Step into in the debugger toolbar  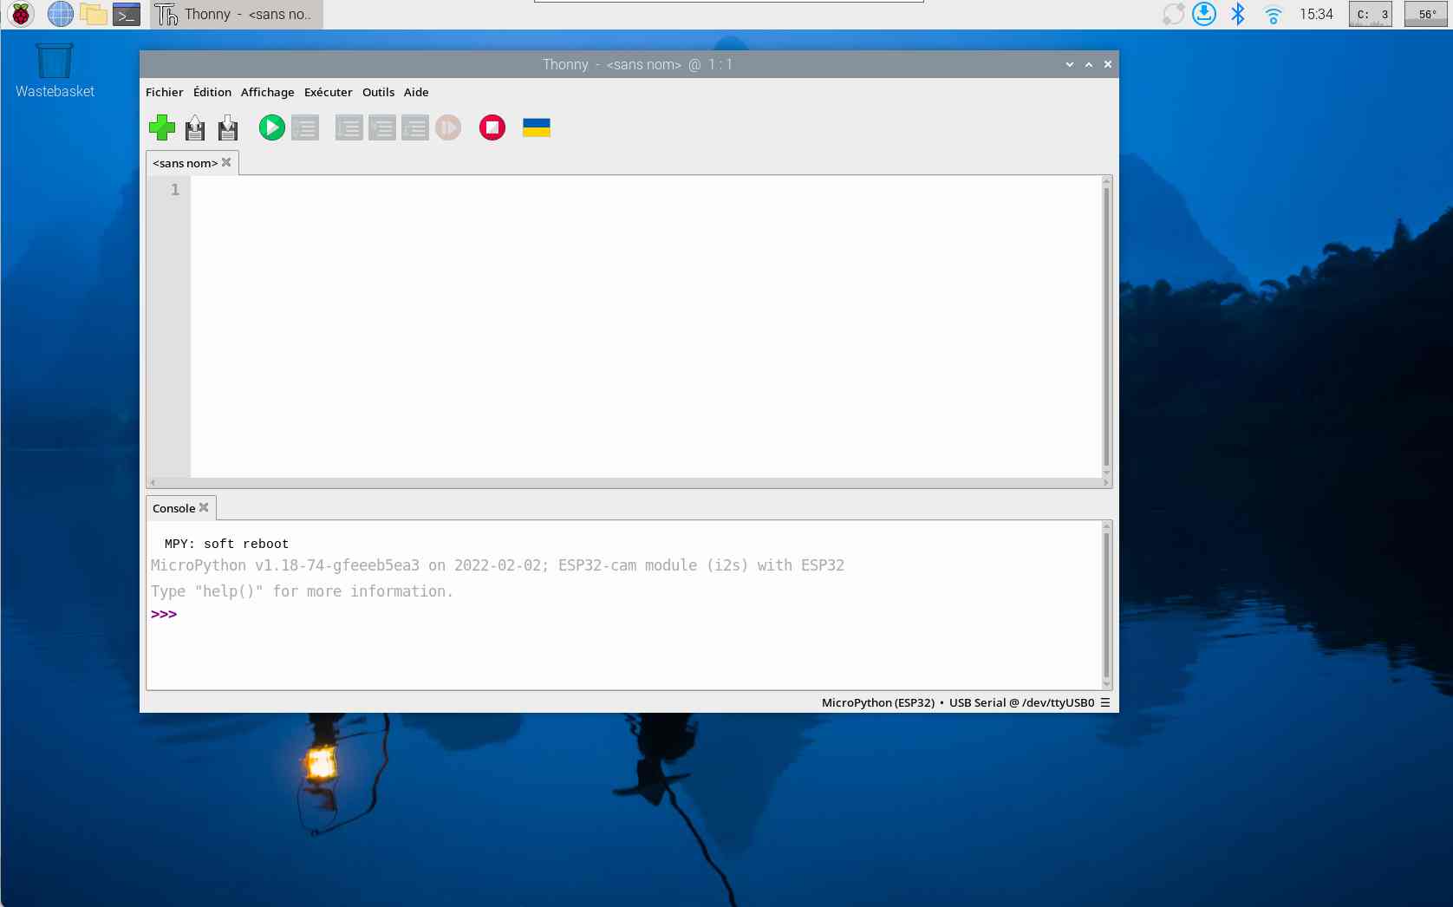[381, 127]
